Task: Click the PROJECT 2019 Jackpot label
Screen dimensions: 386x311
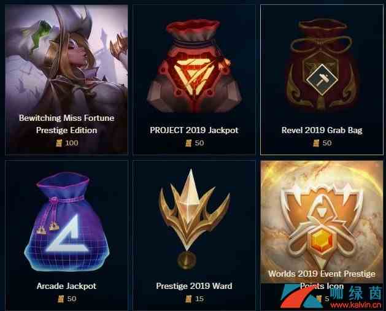Action: coord(195,130)
